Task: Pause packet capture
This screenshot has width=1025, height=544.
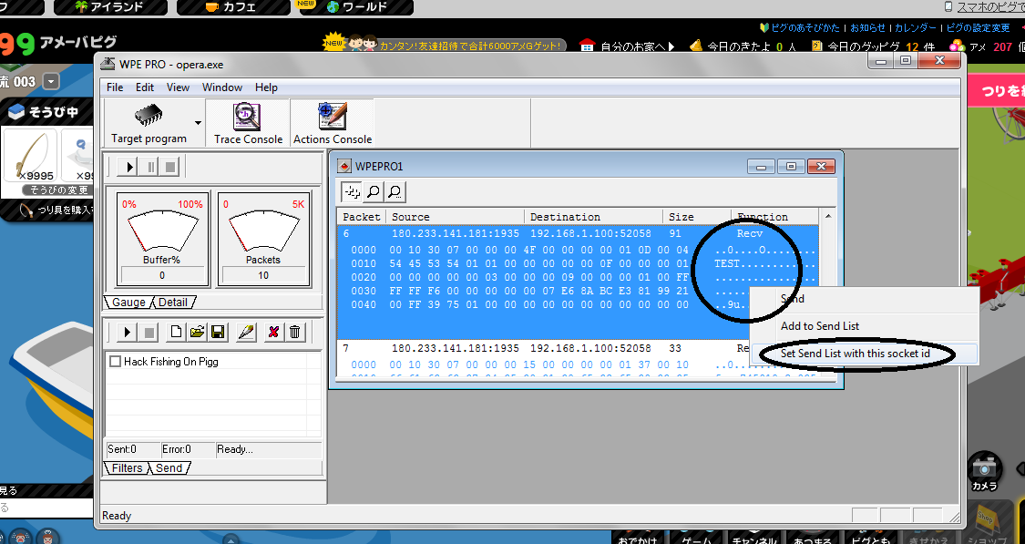Action: click(x=151, y=167)
